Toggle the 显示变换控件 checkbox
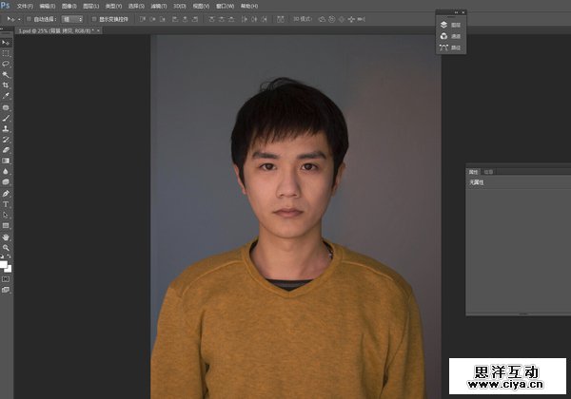 tap(94, 18)
